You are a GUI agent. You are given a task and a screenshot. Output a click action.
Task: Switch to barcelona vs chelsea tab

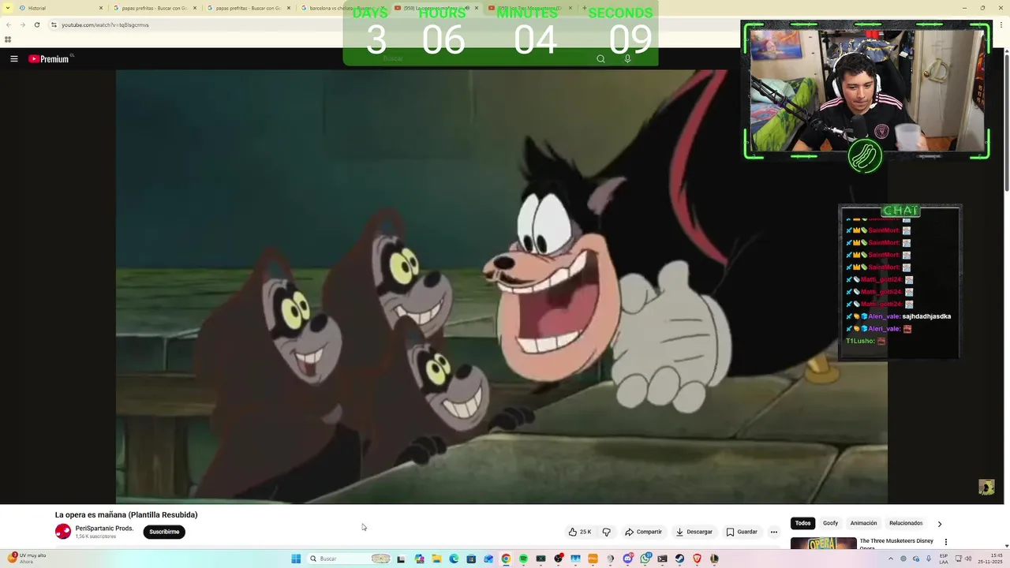click(343, 8)
